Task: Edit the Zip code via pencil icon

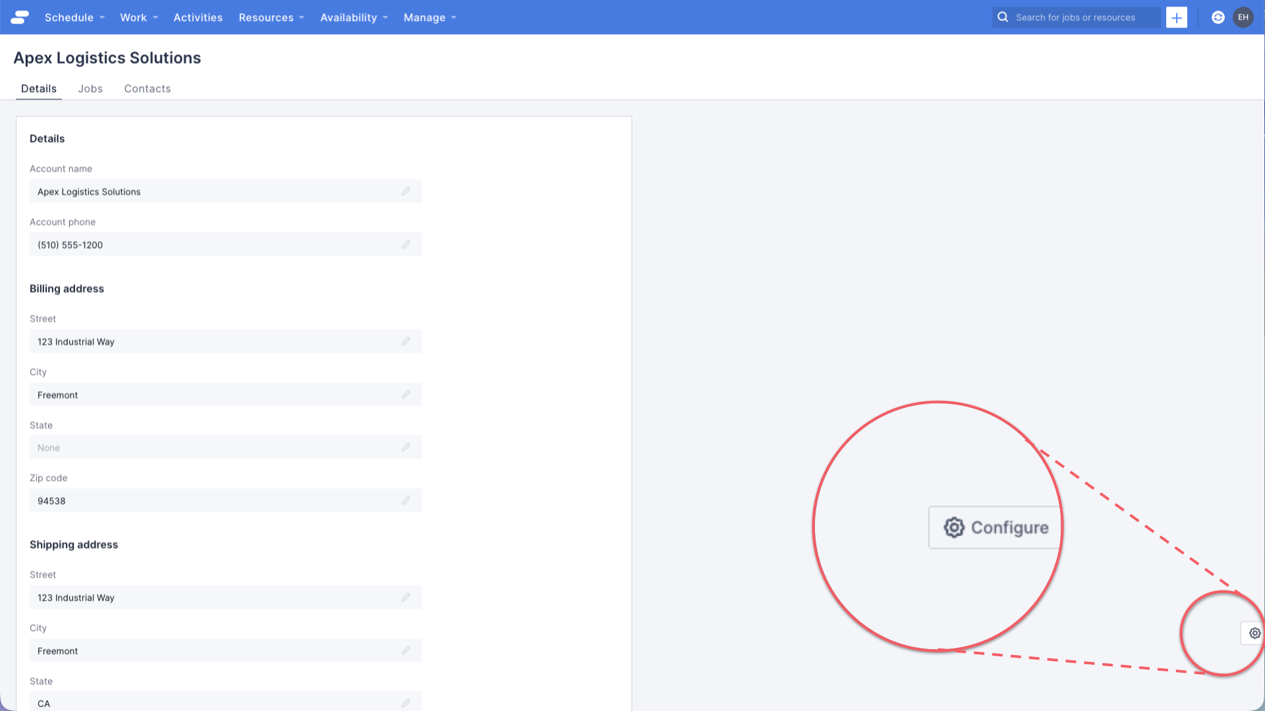Action: (x=406, y=500)
